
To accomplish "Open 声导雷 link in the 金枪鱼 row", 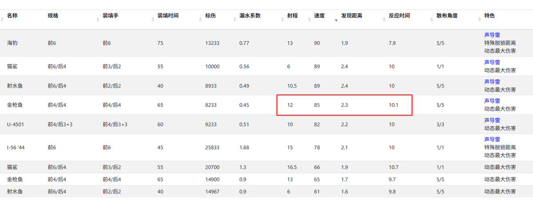I will [x=492, y=101].
